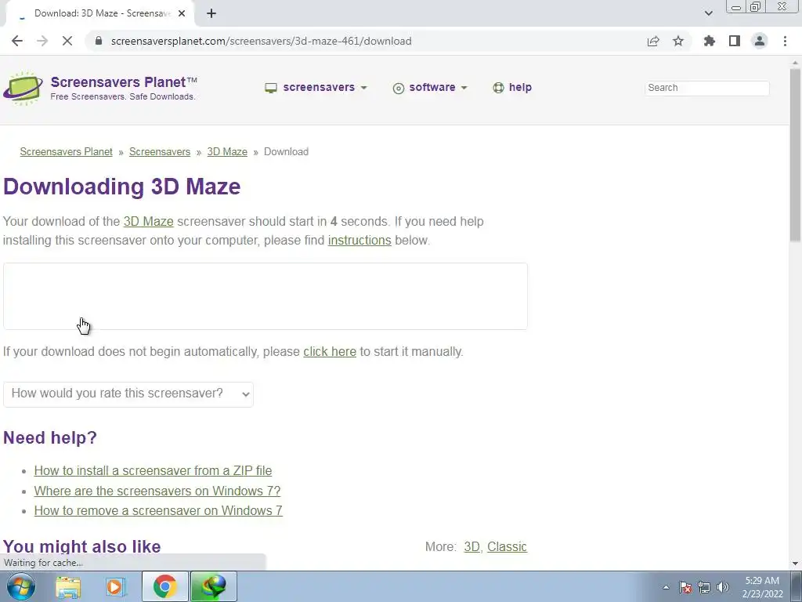The image size is (802, 602).
Task: Click the scrollbar down arrow
Action: tap(795, 564)
